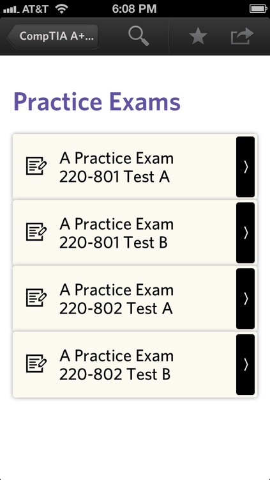Open chevron for 220-802 Test A
Image resolution: width=270 pixels, height=480 pixels.
[245, 298]
